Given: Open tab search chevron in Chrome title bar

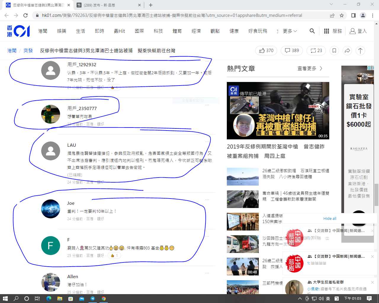Looking at the screenshot, I should tap(331, 4).
